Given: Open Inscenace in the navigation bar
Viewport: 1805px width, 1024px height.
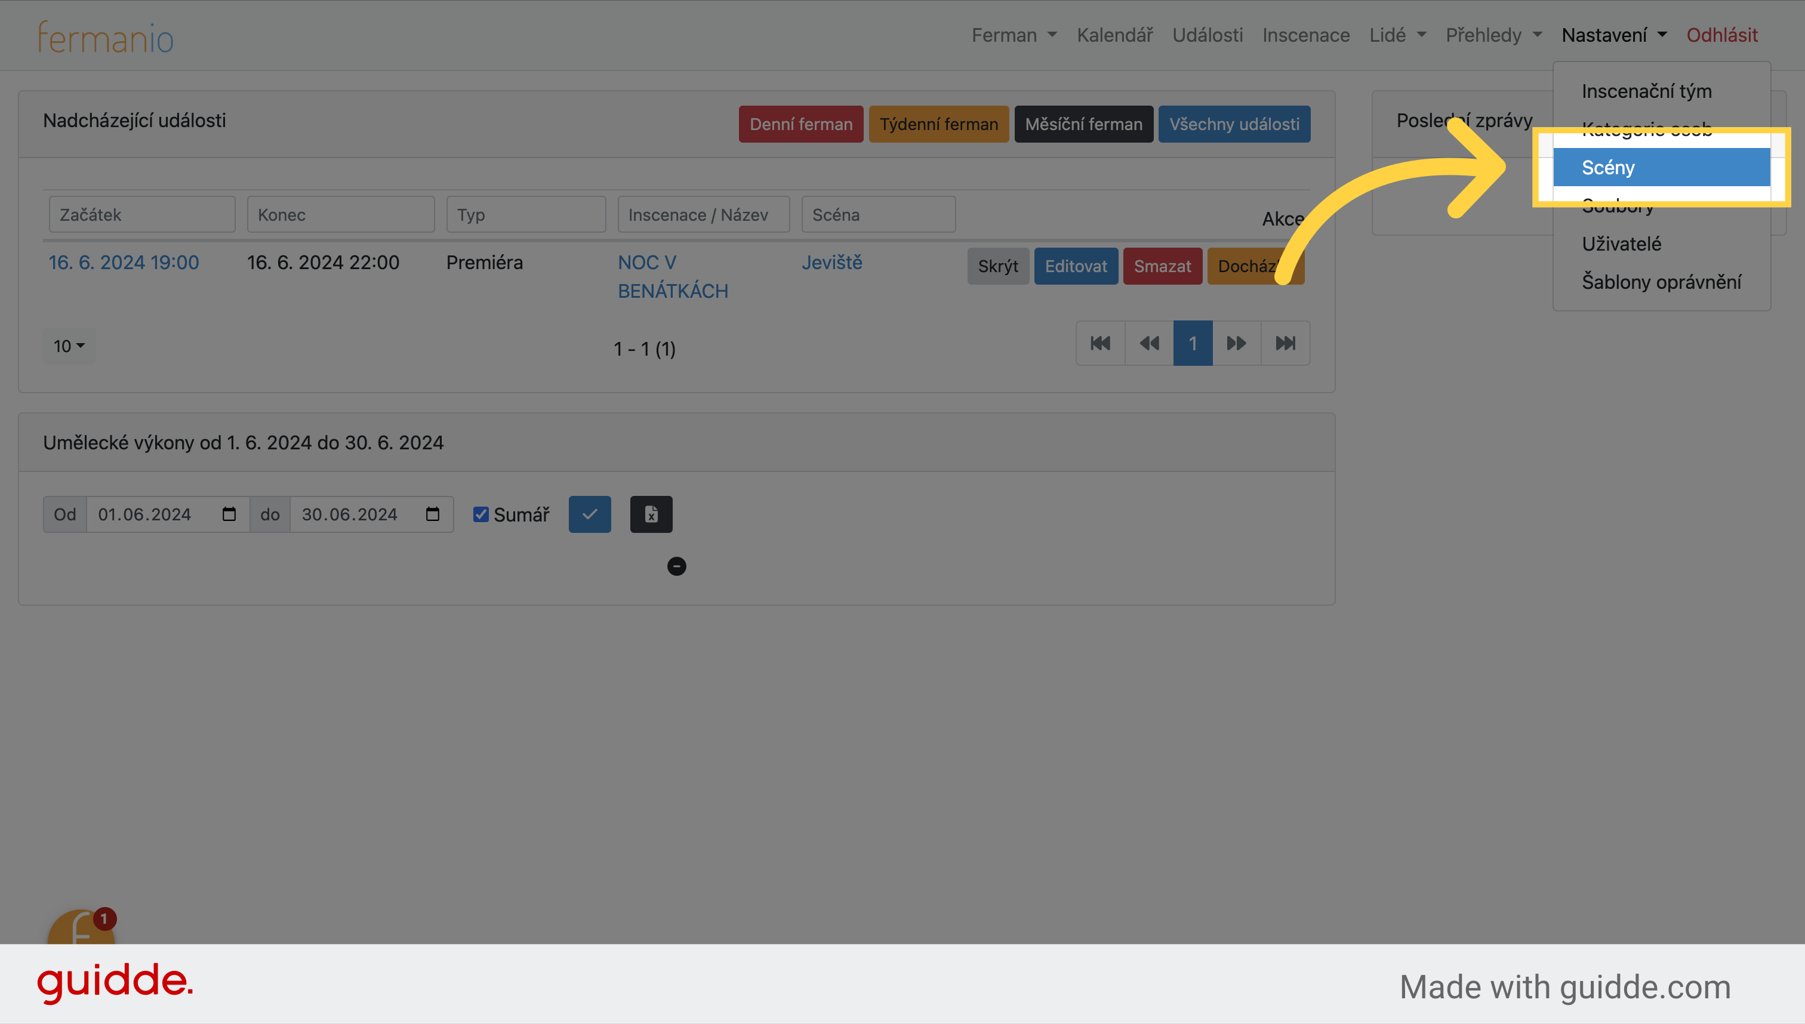Looking at the screenshot, I should pos(1305,35).
